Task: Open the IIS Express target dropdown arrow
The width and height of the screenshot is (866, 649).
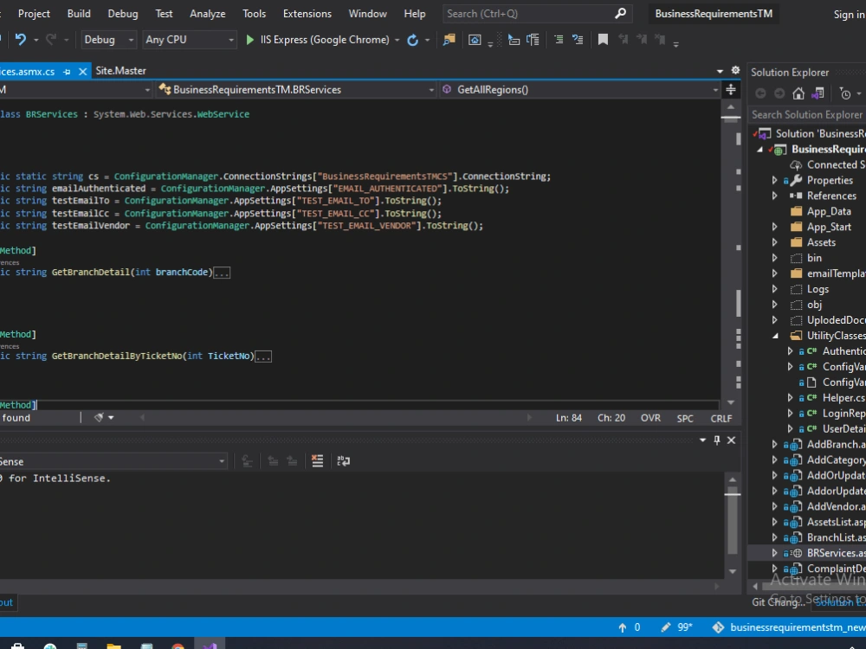Action: point(397,40)
